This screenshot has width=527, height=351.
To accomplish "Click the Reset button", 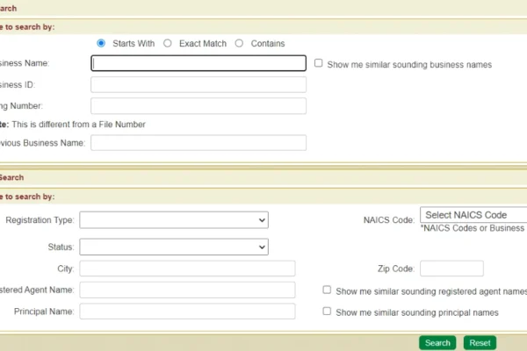I will tap(479, 342).
